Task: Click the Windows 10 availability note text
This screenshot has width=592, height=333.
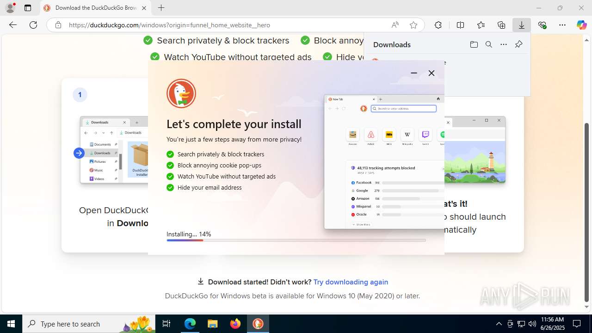Action: click(x=292, y=296)
